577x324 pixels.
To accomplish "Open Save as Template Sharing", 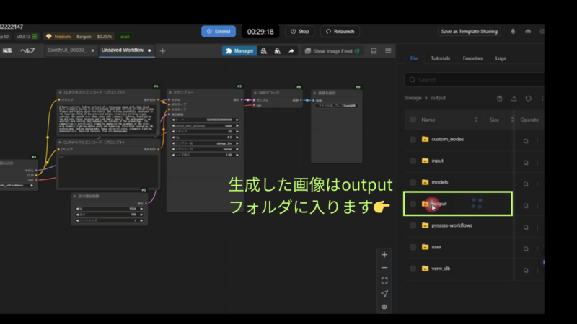I will point(470,31).
